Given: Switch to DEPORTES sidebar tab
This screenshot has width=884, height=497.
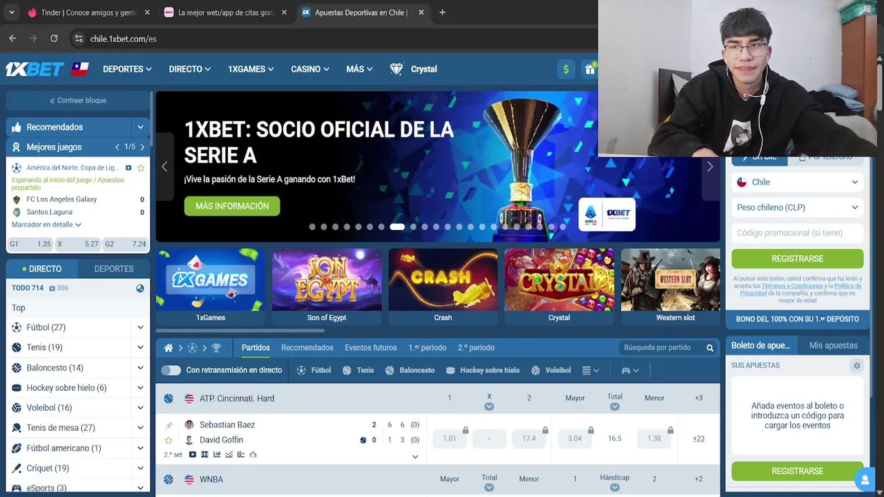Looking at the screenshot, I should click(x=114, y=269).
